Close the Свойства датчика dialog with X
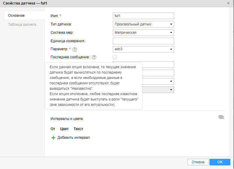This screenshot has width=234, height=169. [228, 3]
